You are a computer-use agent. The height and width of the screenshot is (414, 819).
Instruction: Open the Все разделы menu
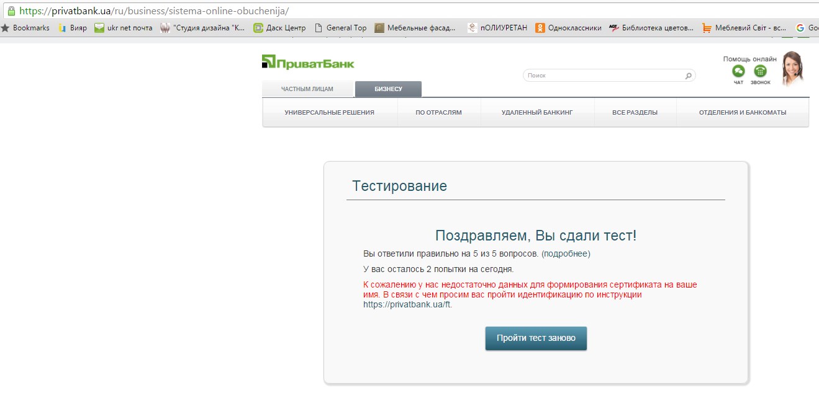point(635,113)
